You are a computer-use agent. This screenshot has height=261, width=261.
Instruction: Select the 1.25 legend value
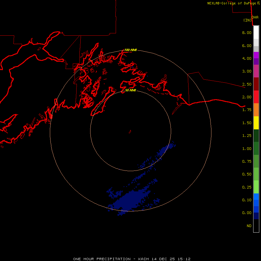(x=247, y=136)
